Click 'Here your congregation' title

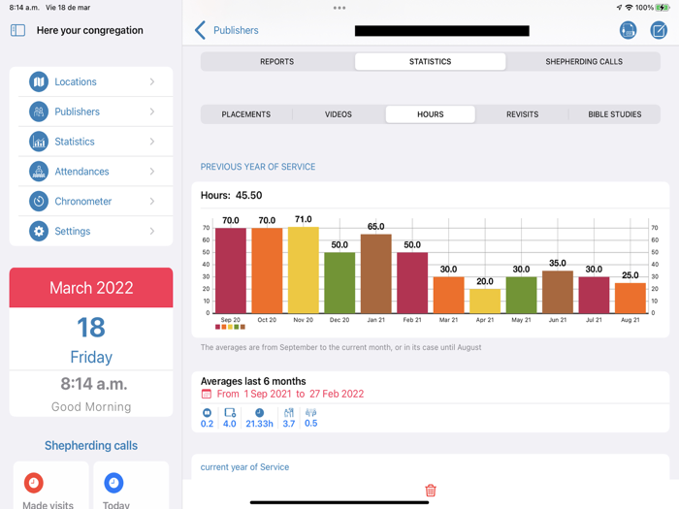tap(89, 30)
